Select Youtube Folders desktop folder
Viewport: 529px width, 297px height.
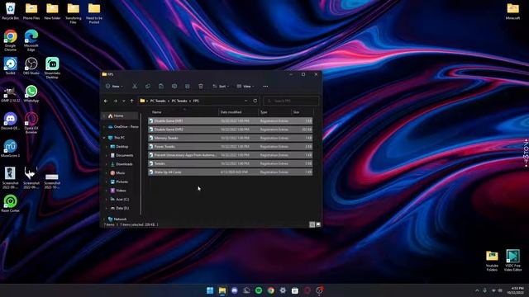[492, 261]
